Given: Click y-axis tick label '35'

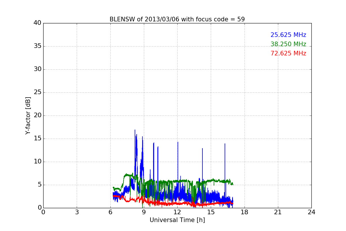Looking at the screenshot, I should tap(37, 46).
